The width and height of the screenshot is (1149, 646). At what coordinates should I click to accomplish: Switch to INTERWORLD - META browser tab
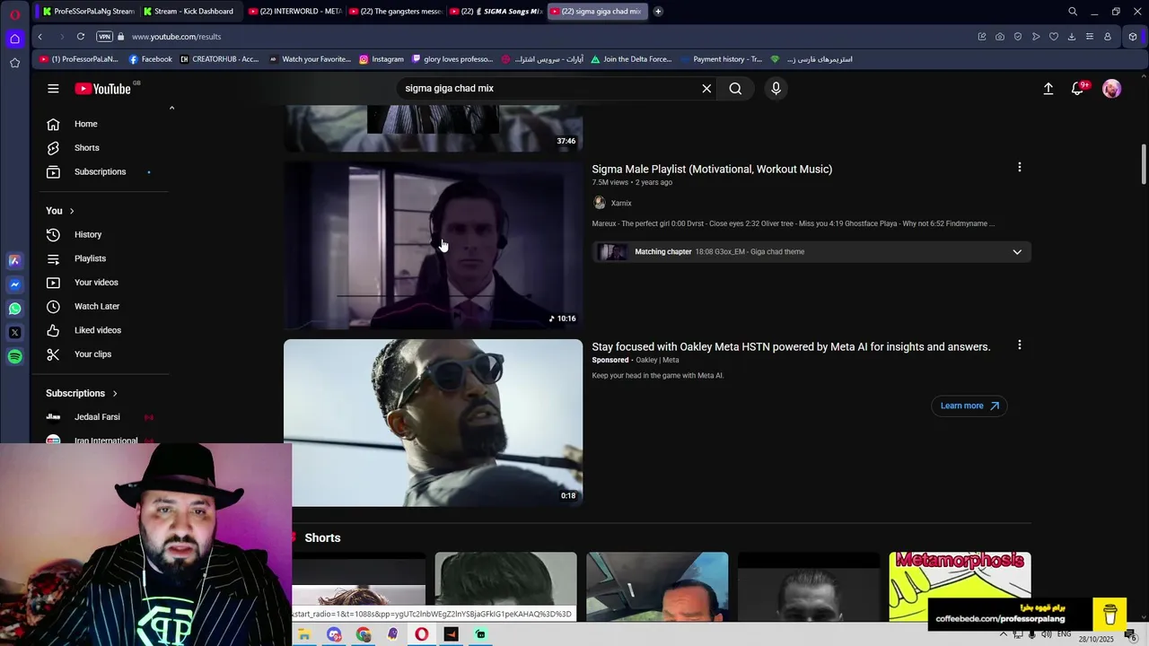click(x=294, y=11)
